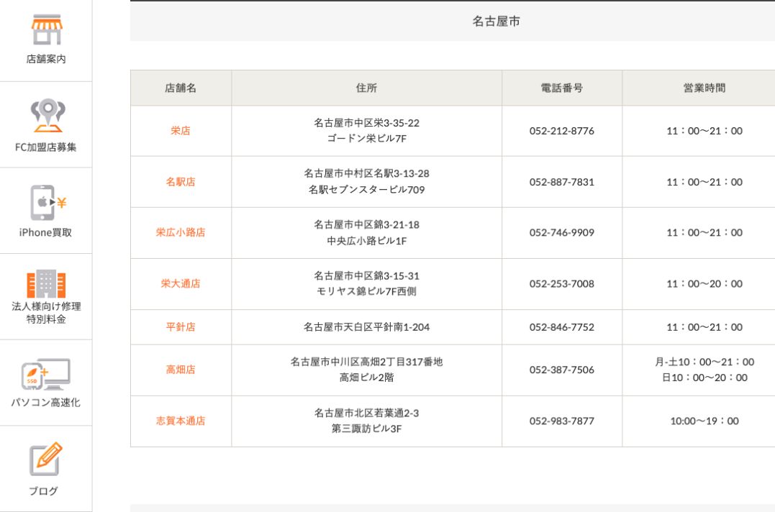This screenshot has height=512, width=775.
Task: Select address 名古屋市中区栄3-35-22 ゴードン栄ビル7F
Action: tap(366, 131)
